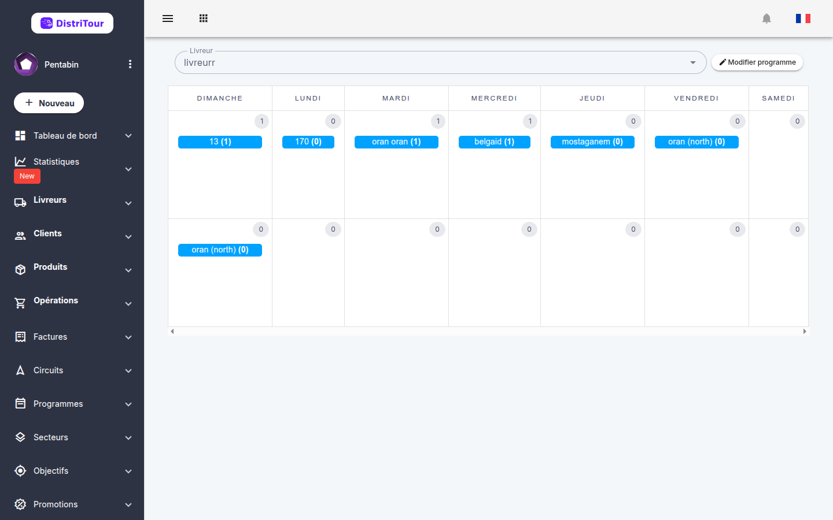
Task: Expand the Factures chevron
Action: coord(128,337)
